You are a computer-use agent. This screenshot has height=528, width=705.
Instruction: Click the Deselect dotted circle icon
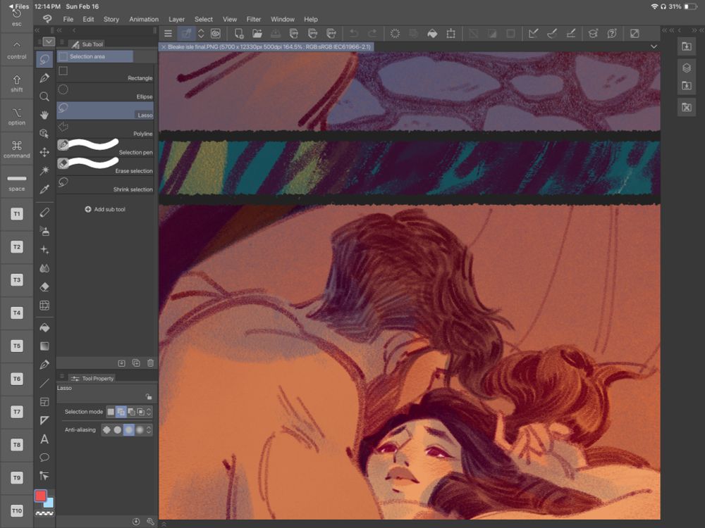tap(395, 34)
